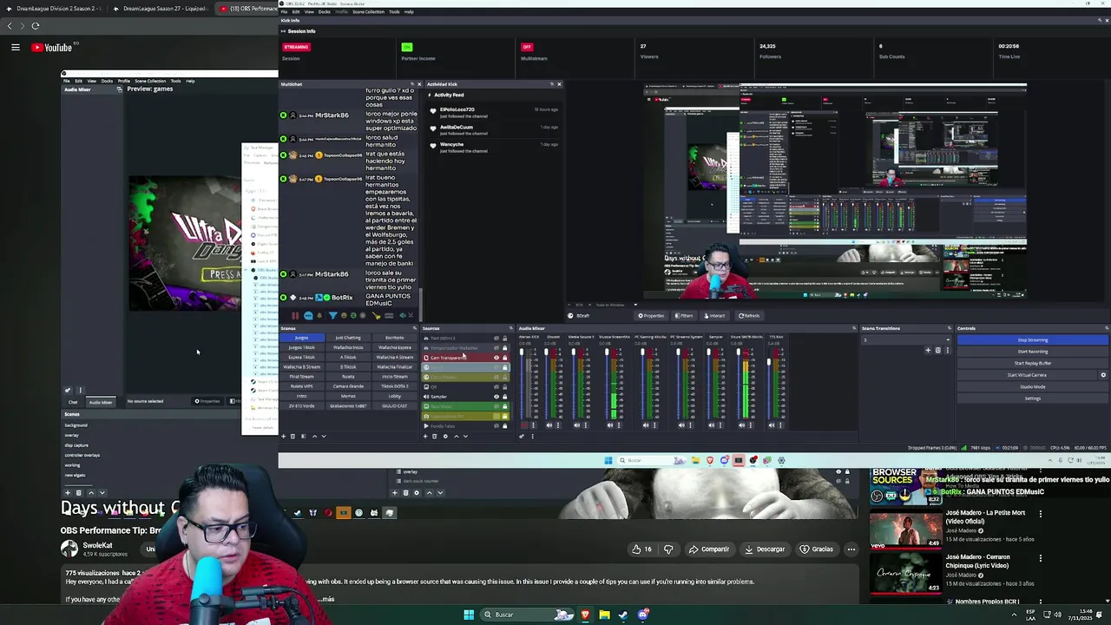Lock the Cam Transparente source
This screenshot has width=1111, height=625.
tap(504, 358)
